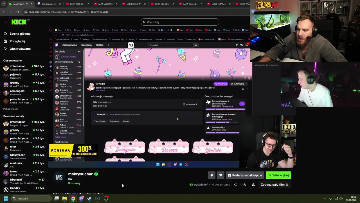The height and width of the screenshot is (203, 360).
Task: Switch to '(239) KTO JEST' tab
Action: [77, 4]
